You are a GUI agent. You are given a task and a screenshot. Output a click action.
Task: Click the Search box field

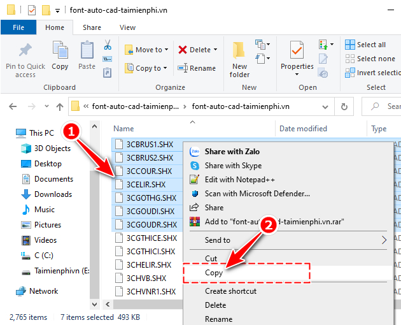click(381, 106)
